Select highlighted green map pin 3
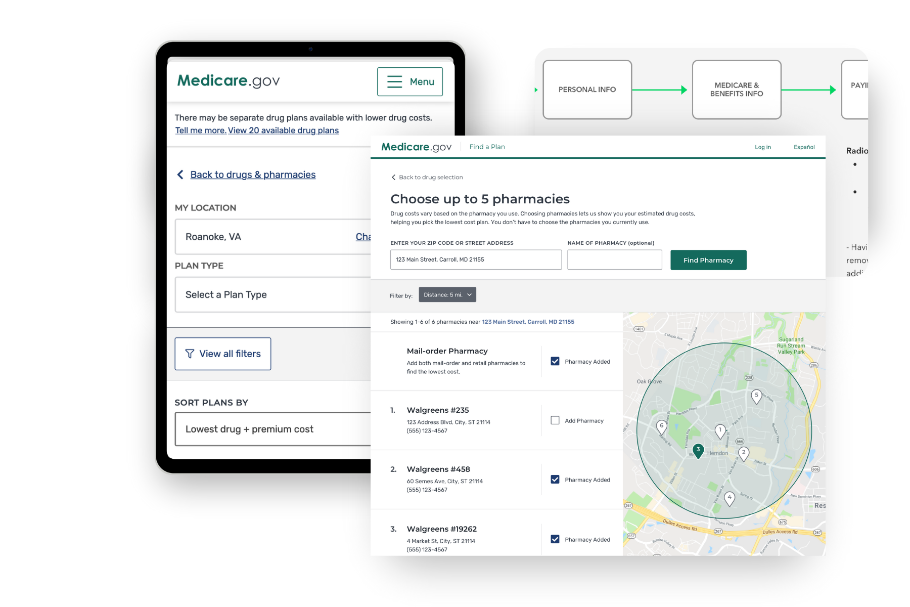Viewport: 910px width, 607px height. pyautogui.click(x=698, y=450)
